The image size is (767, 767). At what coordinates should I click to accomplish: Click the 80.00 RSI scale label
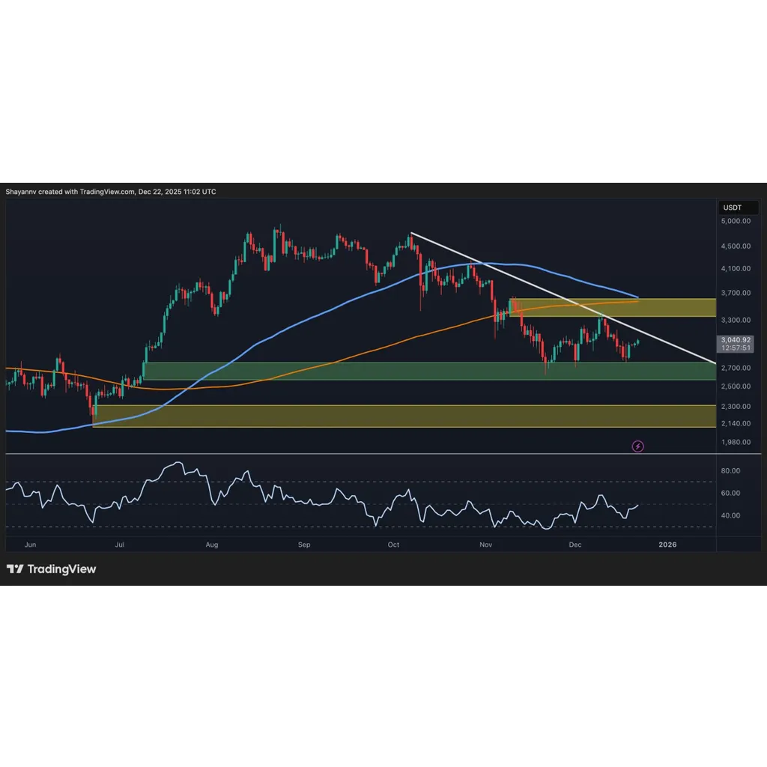(x=730, y=470)
